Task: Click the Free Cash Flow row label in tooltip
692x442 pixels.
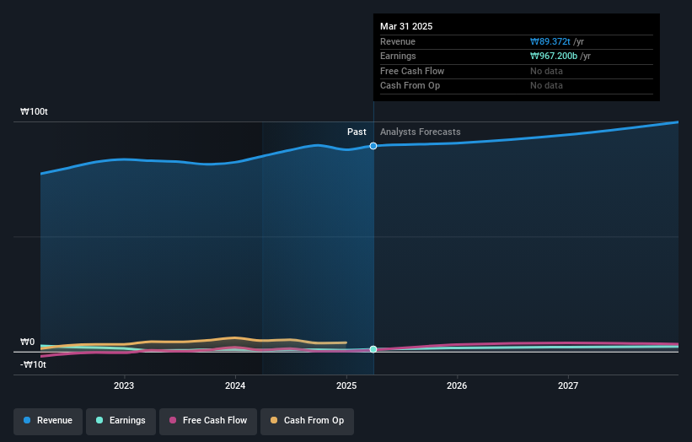Action: [412, 71]
